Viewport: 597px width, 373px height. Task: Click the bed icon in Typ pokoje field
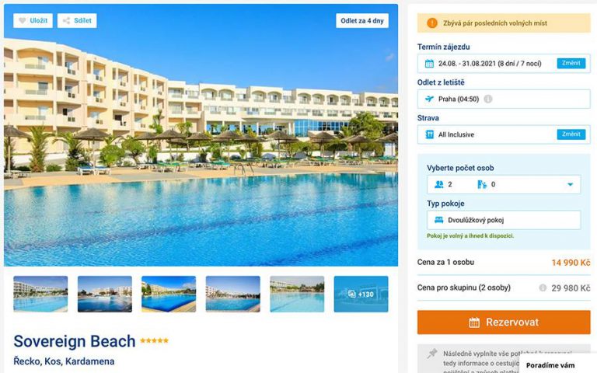coord(438,220)
